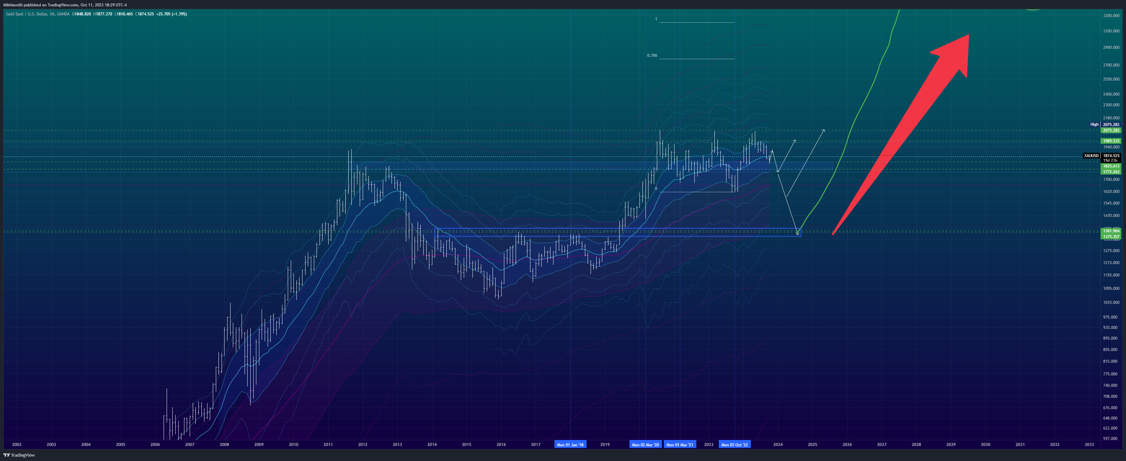Image resolution: width=1126 pixels, height=461 pixels.
Task: Click the low value L1810.465
Action: pos(124,14)
